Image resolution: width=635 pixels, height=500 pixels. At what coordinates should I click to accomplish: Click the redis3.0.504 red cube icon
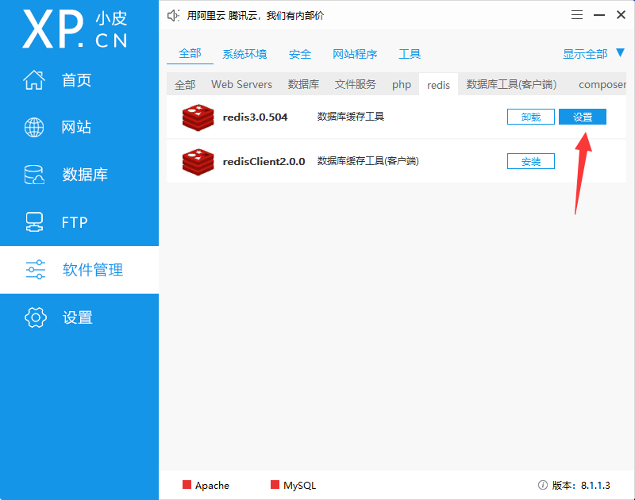point(198,117)
